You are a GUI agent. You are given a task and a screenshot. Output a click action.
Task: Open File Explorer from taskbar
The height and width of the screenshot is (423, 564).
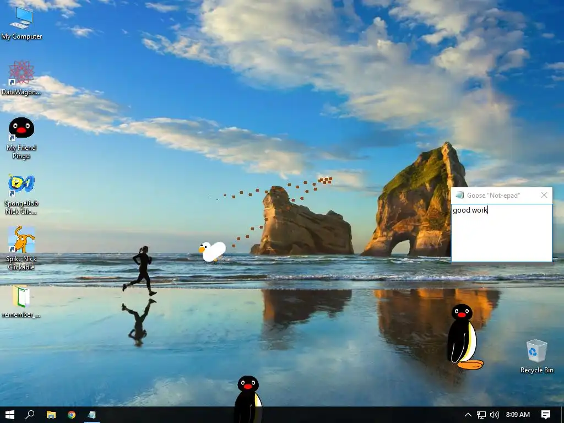(x=51, y=415)
